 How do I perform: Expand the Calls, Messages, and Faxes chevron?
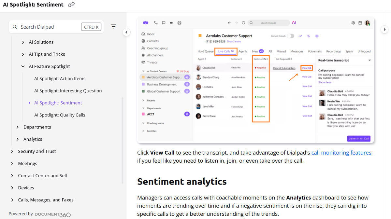(12, 200)
